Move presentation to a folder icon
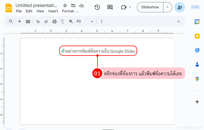The height and width of the screenshot is (130, 204). [x=73, y=5]
